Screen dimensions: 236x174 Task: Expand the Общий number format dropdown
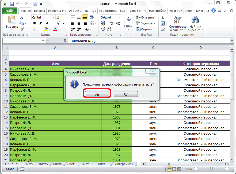[x=119, y=17]
